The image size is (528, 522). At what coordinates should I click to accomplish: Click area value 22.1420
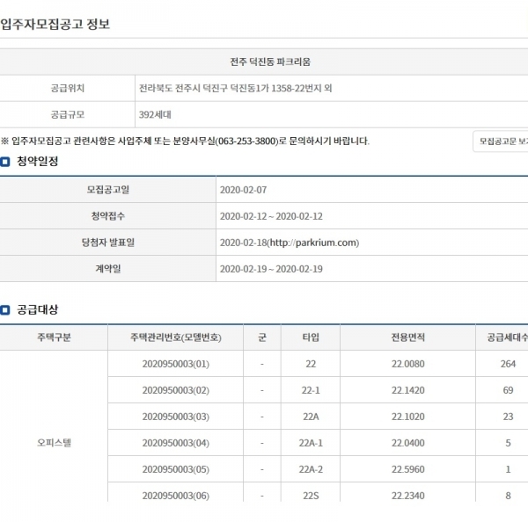tap(407, 390)
